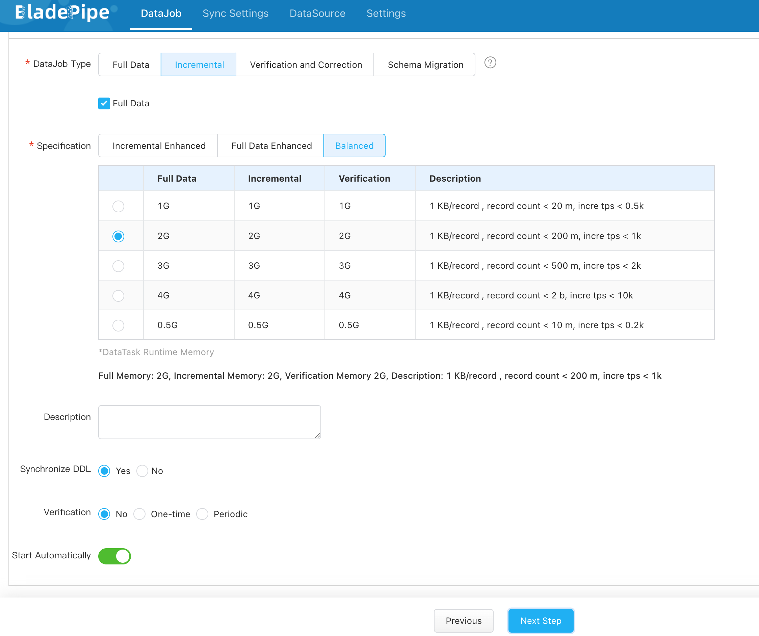Uncheck the Full Data checkbox
The image size is (759, 636).
coord(104,103)
